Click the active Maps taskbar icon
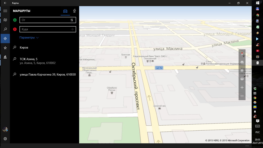The image size is (263, 148). coord(257,63)
